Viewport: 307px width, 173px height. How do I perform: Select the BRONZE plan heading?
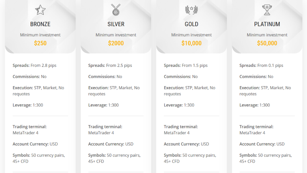(40, 24)
